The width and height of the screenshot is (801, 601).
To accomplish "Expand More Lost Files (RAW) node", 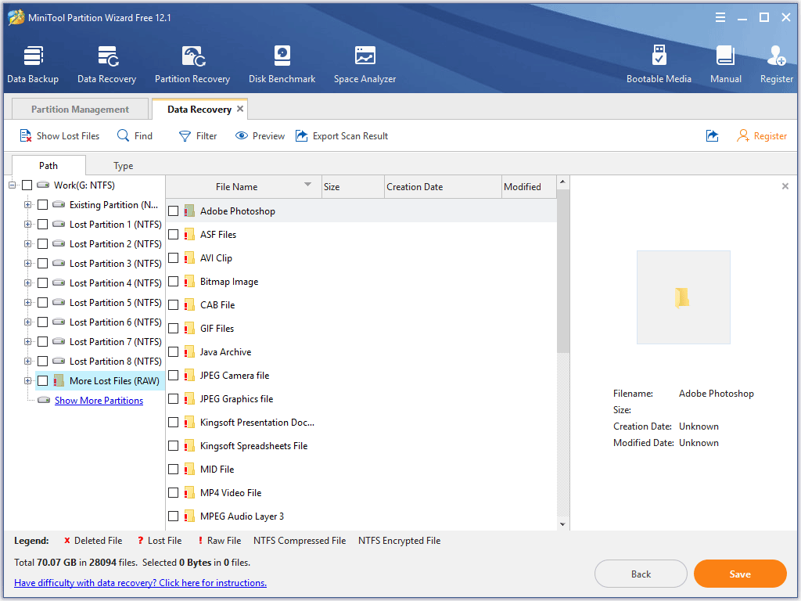I will [x=27, y=381].
